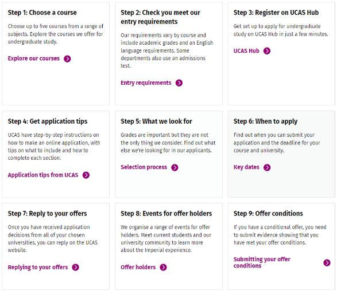Click the arrow icon beside Explore our courses
This screenshot has height=291, width=337.
[x=67, y=59]
